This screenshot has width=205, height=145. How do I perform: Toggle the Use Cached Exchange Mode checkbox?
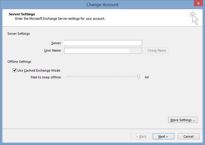(x=15, y=70)
